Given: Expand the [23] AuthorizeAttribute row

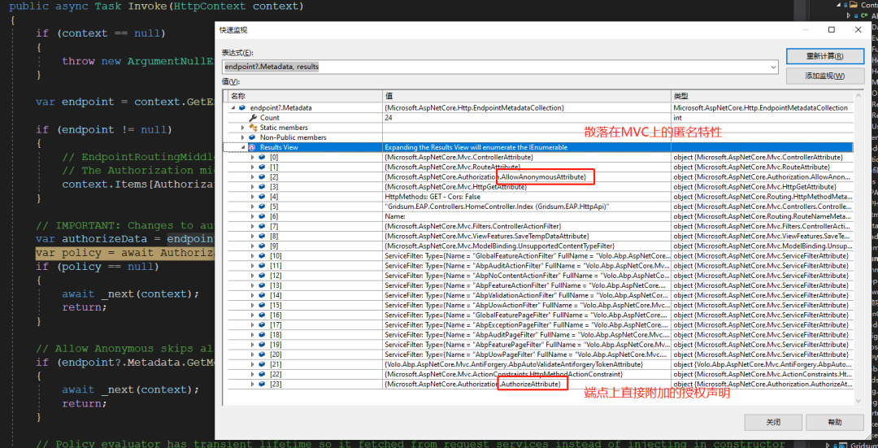Looking at the screenshot, I should coord(253,384).
